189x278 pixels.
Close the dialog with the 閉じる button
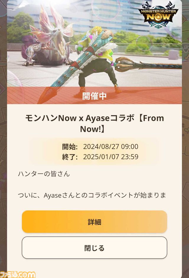click(94, 248)
